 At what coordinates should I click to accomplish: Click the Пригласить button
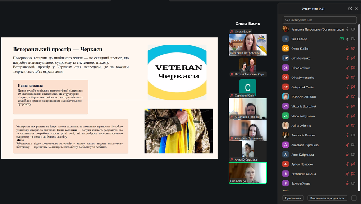[293, 198]
